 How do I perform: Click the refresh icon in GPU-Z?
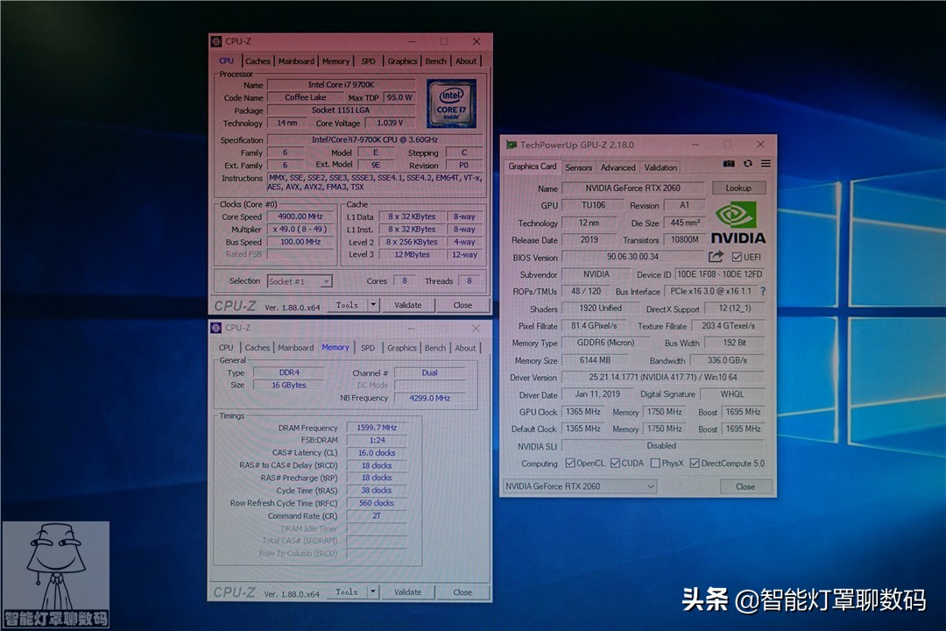747,164
